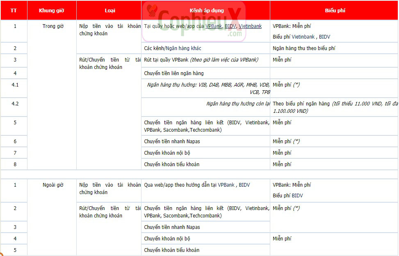Select the 'Kênh áp dụng' column header
This screenshot has width=399, height=256.
coord(205,11)
